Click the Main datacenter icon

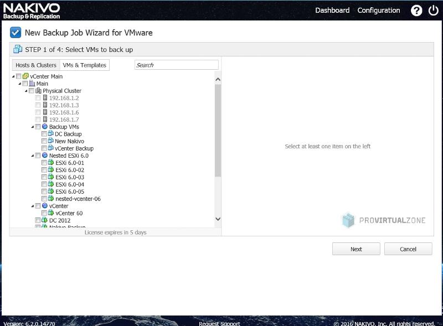tap(32, 84)
